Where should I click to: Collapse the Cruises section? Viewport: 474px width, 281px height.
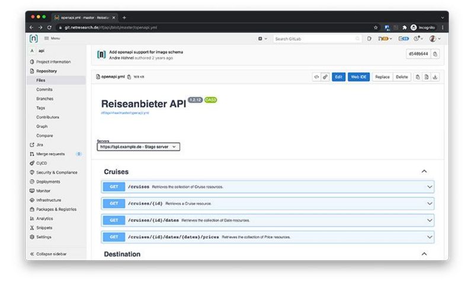click(424, 171)
